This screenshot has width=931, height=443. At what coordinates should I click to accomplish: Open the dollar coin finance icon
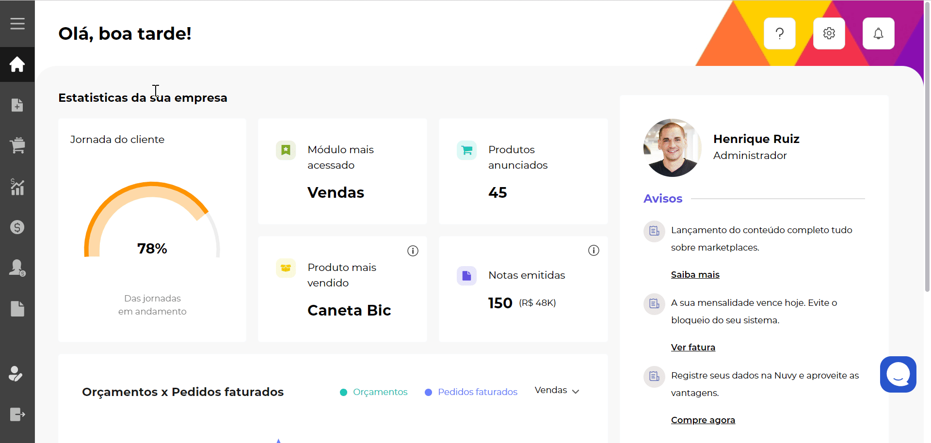coord(17,227)
